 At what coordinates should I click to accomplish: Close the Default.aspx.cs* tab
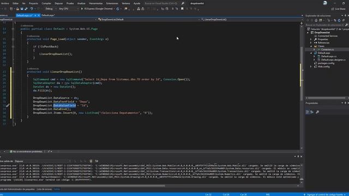point(39,15)
